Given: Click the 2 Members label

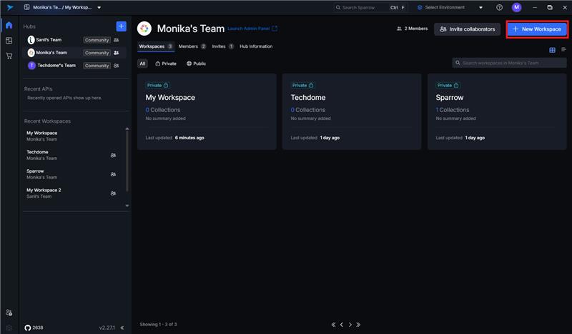Looking at the screenshot, I should 413,29.
